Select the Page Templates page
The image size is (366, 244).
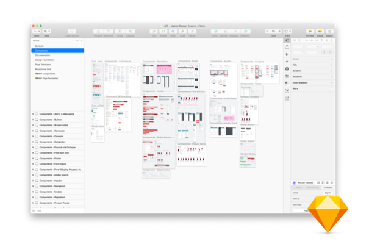(x=58, y=65)
